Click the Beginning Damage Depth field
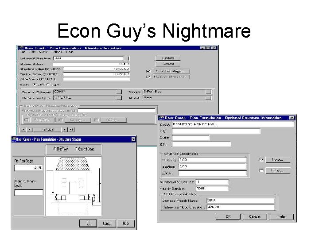The width and height of the screenshot is (319, 239). [x=29, y=193]
